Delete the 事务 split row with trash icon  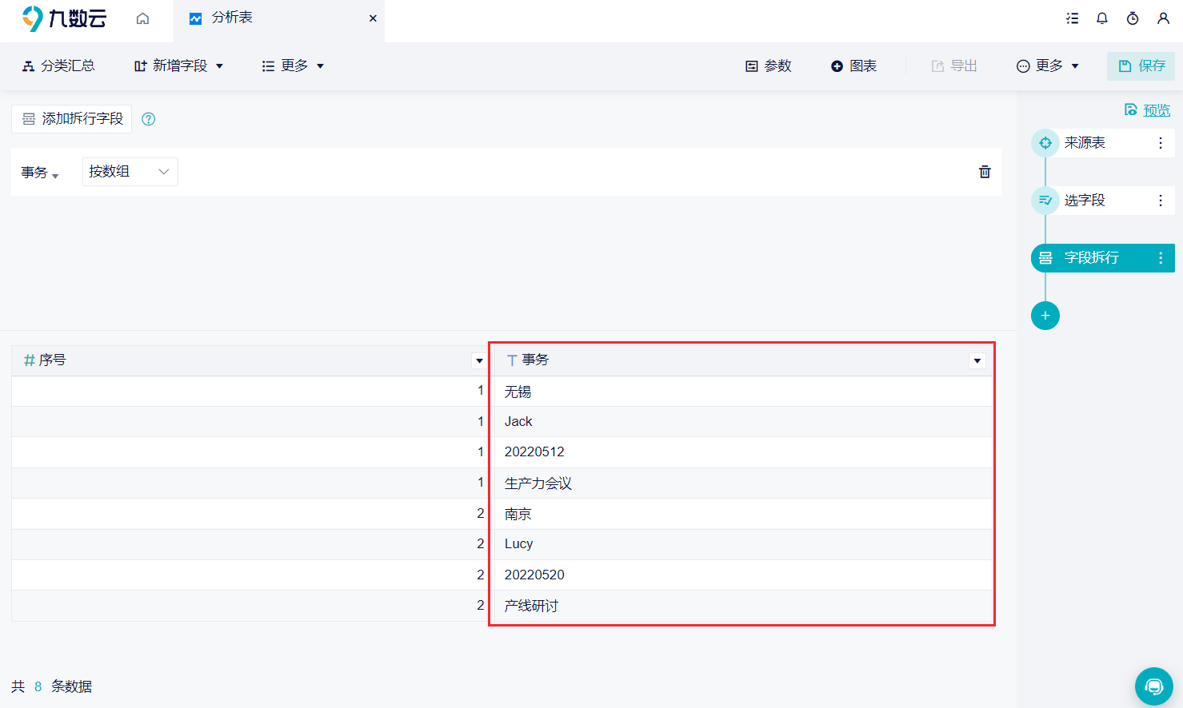pos(985,172)
